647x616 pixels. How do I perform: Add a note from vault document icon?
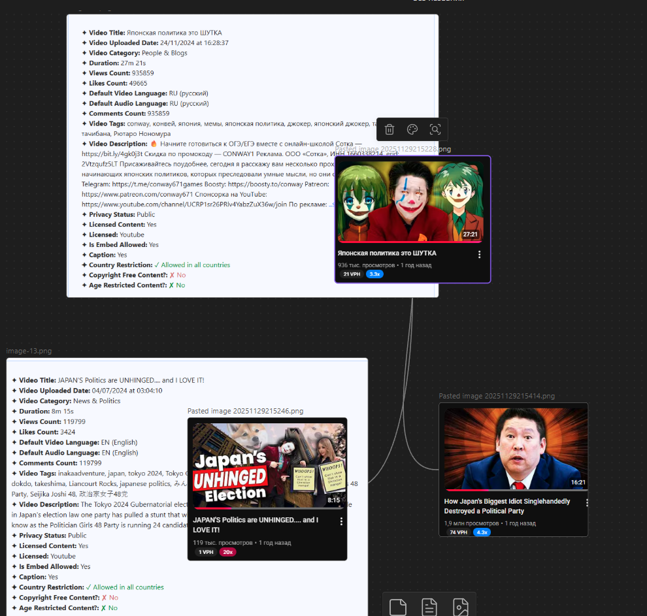click(429, 608)
